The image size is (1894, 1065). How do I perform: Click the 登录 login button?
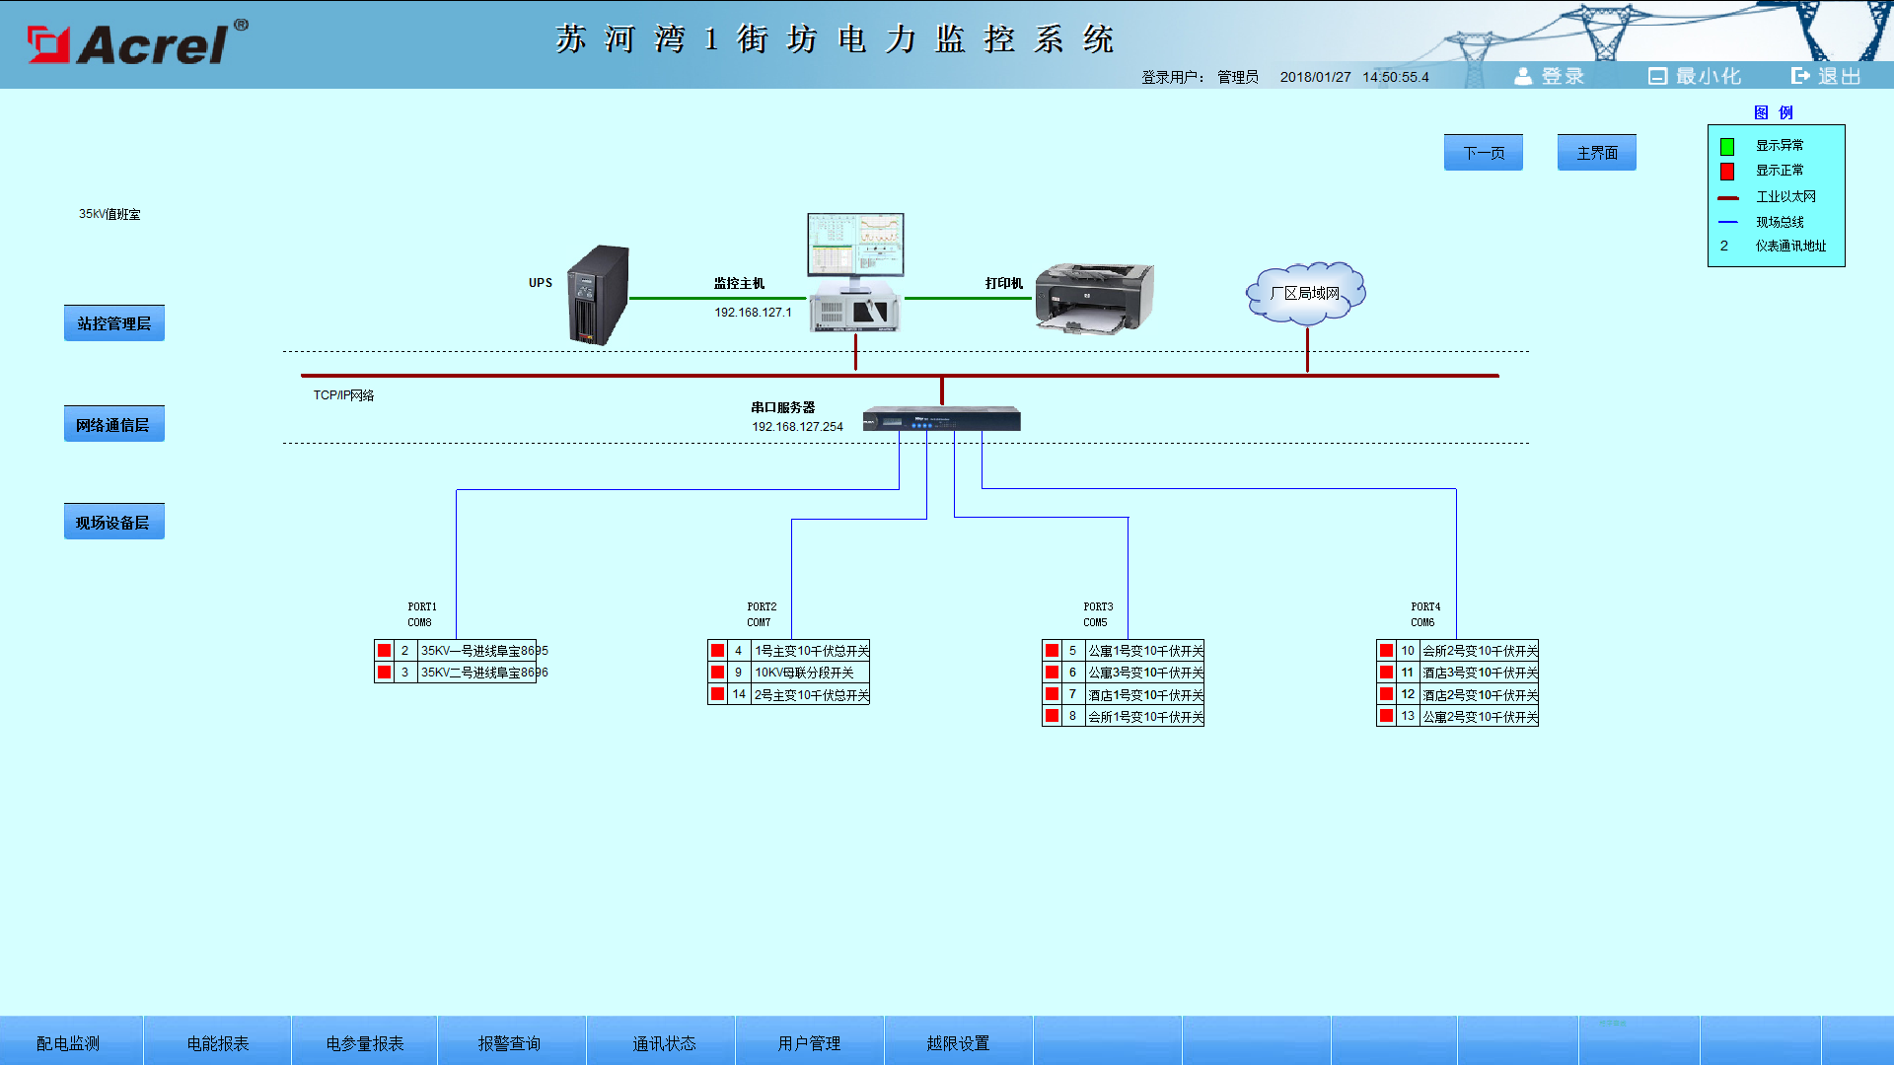(1549, 76)
